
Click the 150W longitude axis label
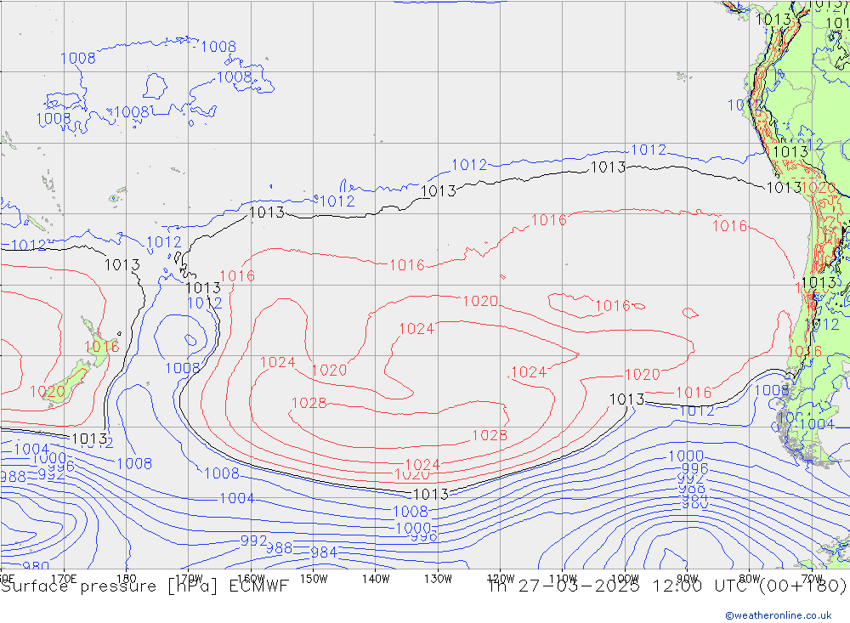point(314,579)
